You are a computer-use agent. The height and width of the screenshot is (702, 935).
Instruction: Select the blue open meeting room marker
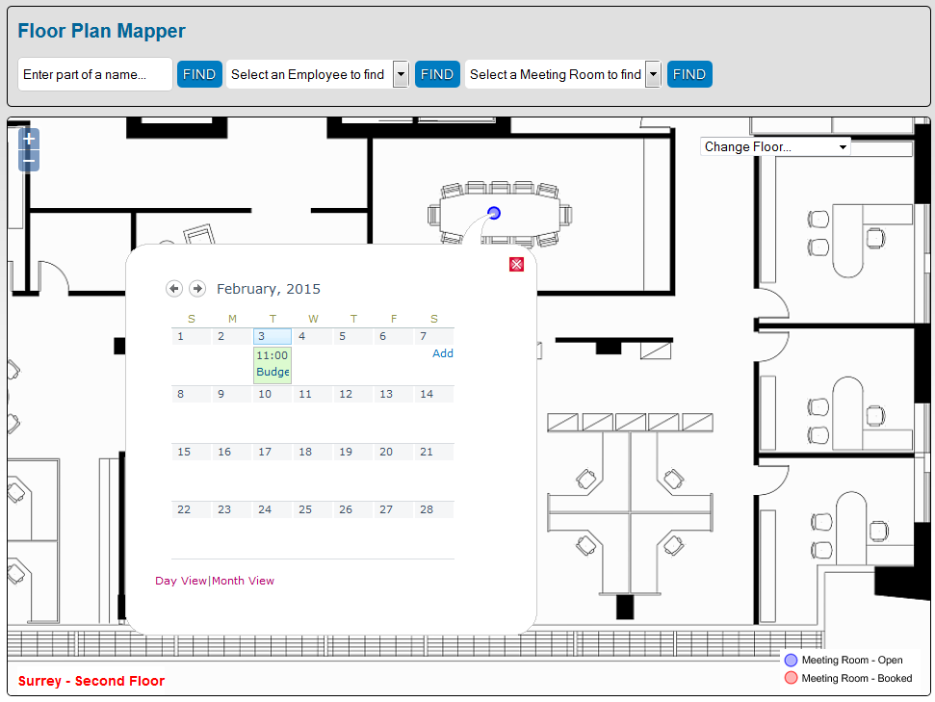tap(493, 213)
